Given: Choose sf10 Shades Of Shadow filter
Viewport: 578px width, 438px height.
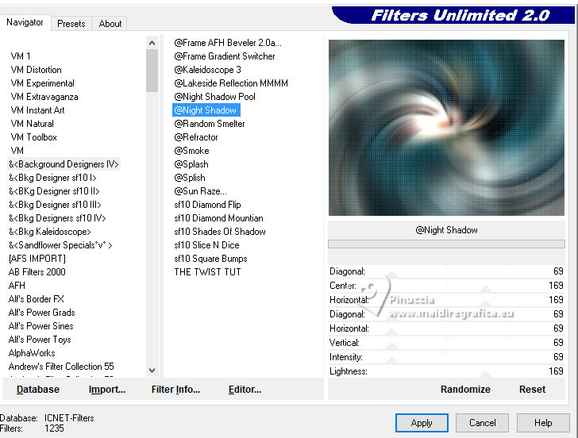Looking at the screenshot, I should tap(220, 232).
